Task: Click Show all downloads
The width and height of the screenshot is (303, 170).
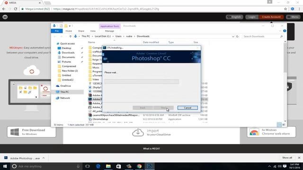Action: click(x=287, y=158)
